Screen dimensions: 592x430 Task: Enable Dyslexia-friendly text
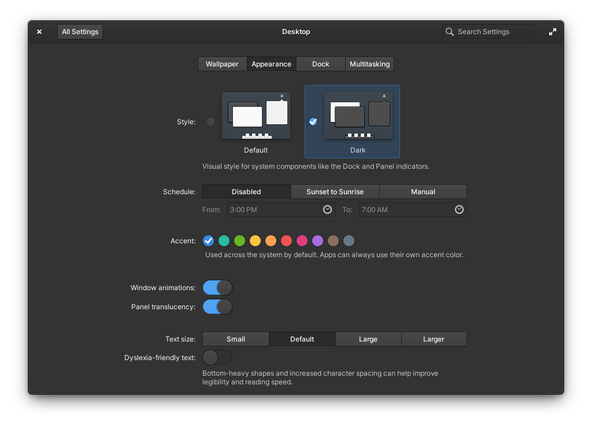pyautogui.click(x=217, y=357)
